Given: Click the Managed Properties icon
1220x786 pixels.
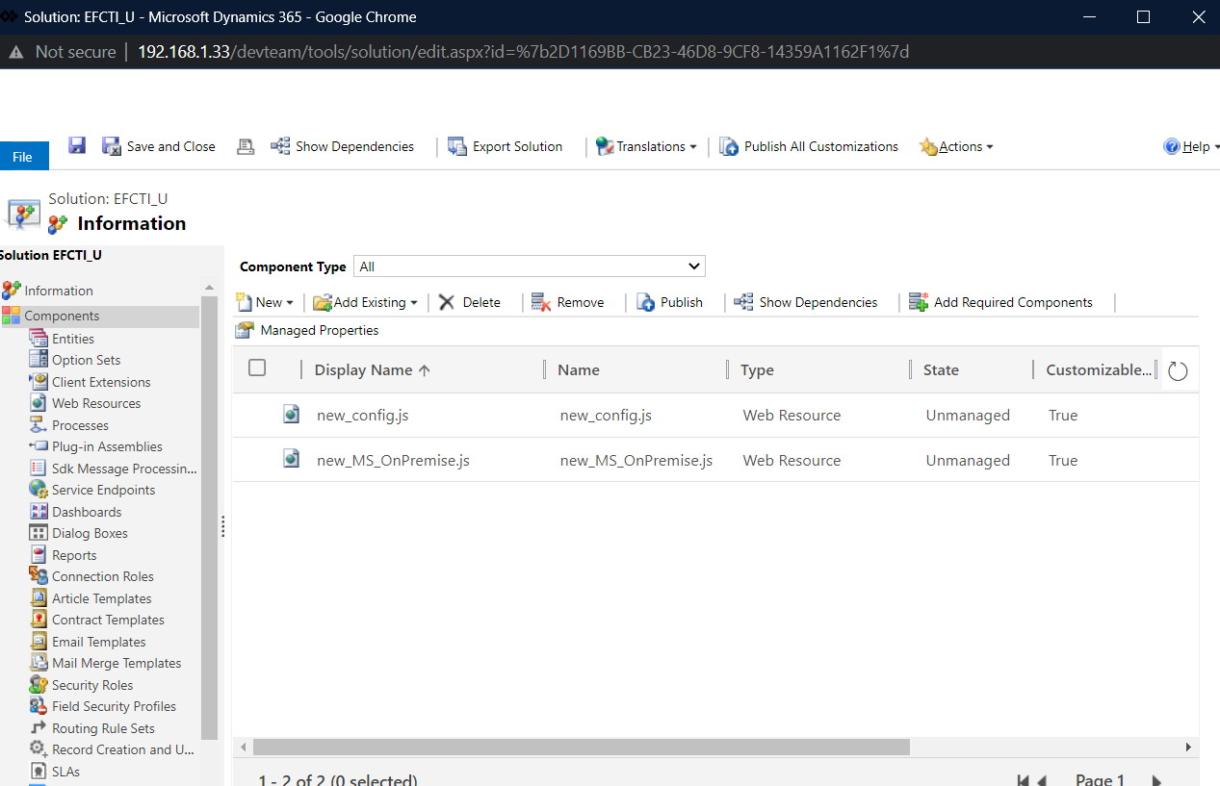Looking at the screenshot, I should pyautogui.click(x=246, y=330).
